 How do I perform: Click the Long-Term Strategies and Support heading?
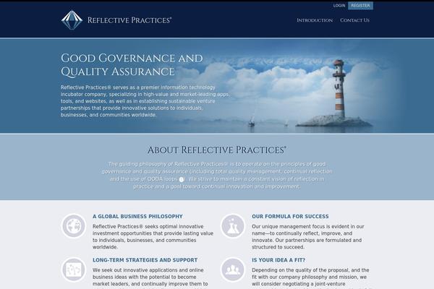[x=145, y=260]
